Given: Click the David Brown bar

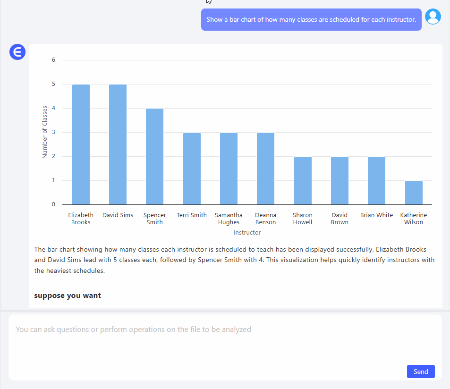Looking at the screenshot, I should [340, 180].
